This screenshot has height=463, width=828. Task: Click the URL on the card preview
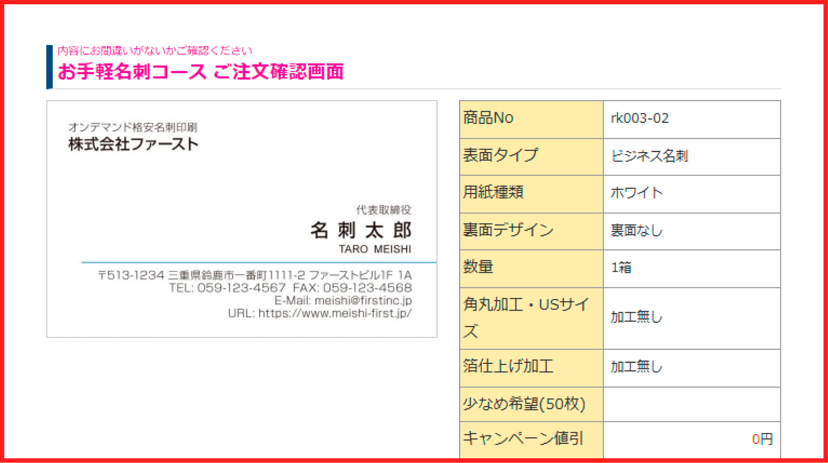(320, 314)
